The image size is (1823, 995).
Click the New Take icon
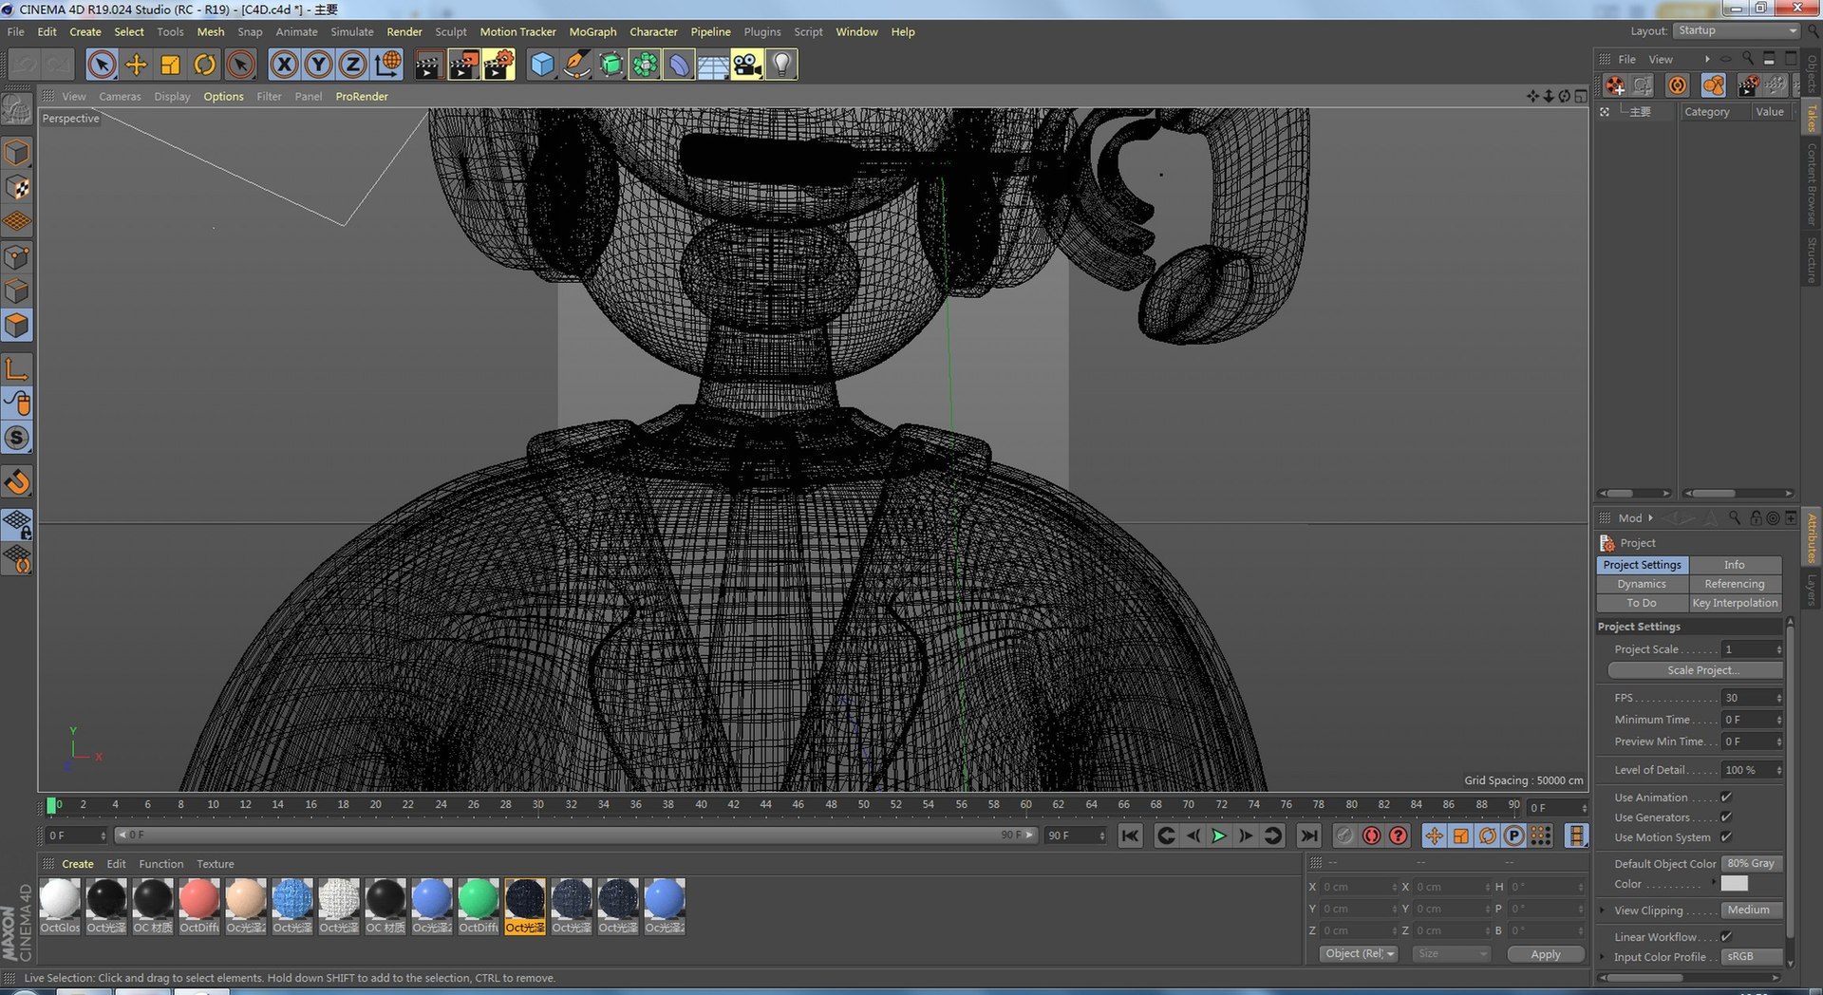(1615, 85)
